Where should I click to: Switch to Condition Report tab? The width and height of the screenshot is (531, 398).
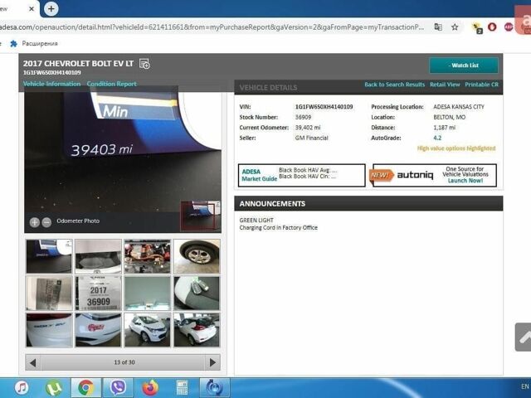pyautogui.click(x=112, y=84)
